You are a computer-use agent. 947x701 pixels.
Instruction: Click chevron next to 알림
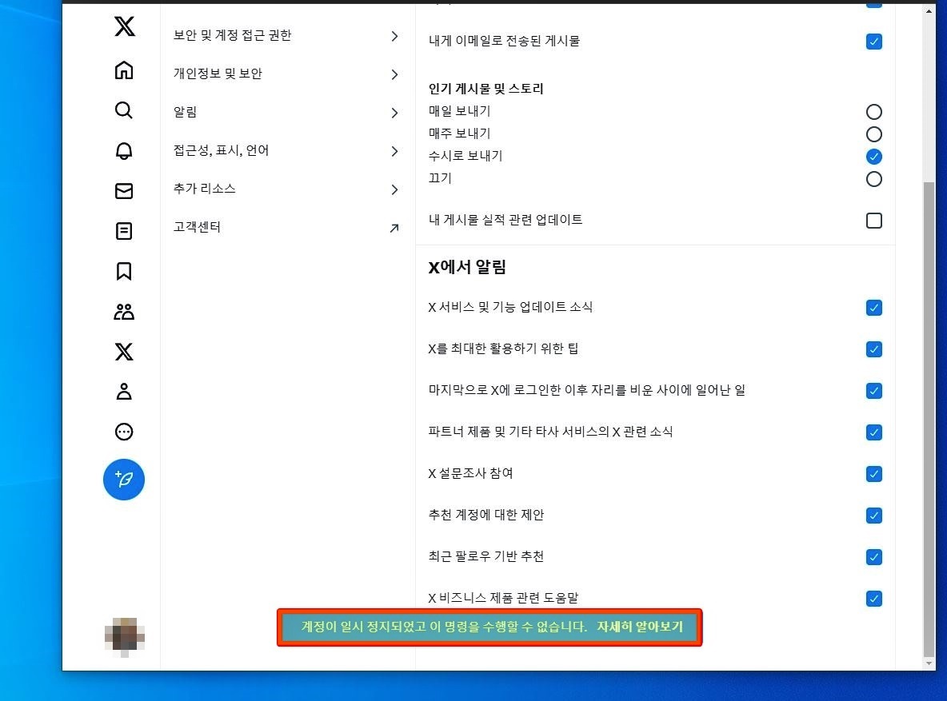click(394, 113)
